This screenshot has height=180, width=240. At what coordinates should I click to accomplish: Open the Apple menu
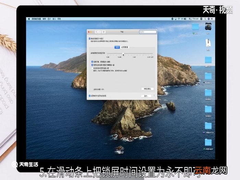pos(29,19)
